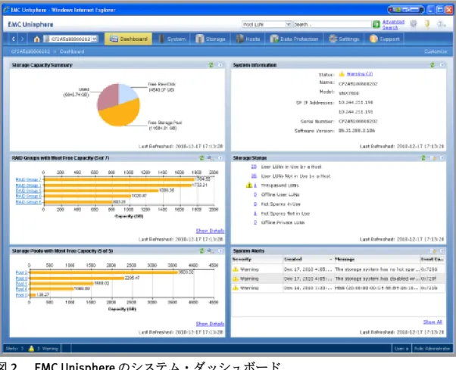Click count link for User LUNs Not in Use
The height and width of the screenshot is (370, 456).
point(254,176)
